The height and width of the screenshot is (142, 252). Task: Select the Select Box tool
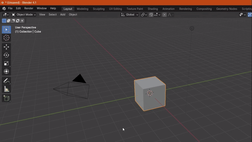pos(6,30)
